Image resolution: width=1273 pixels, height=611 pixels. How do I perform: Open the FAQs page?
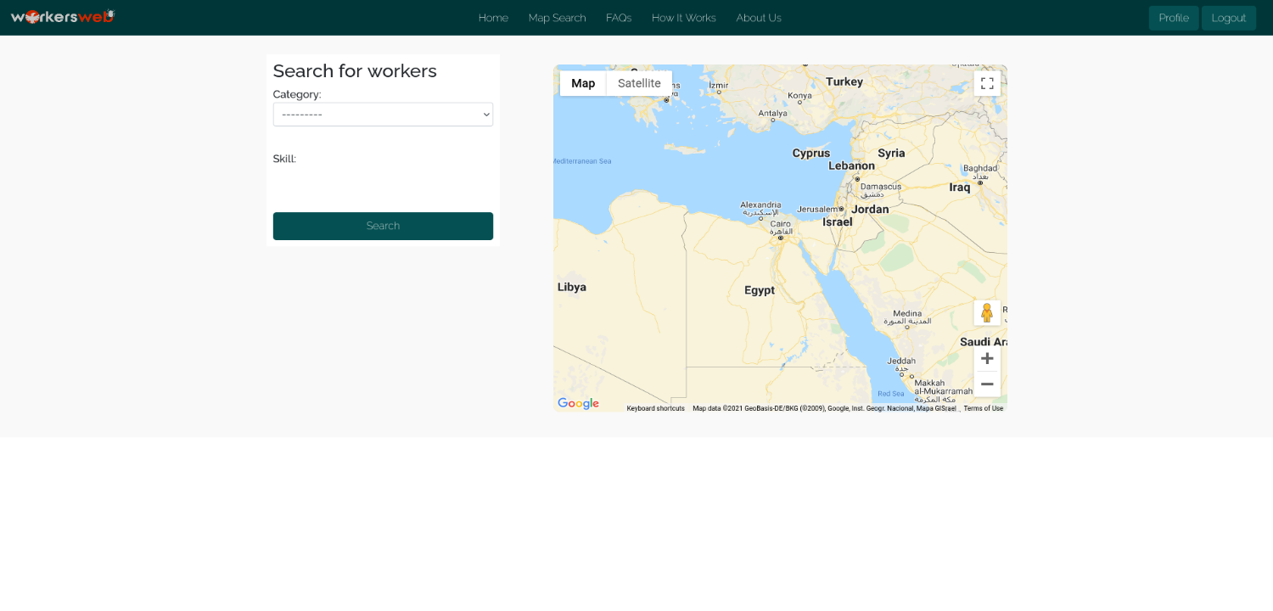coord(619,18)
